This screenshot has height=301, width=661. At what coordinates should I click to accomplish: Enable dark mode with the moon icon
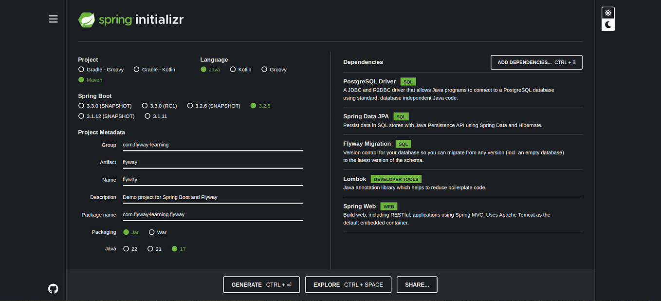(607, 24)
